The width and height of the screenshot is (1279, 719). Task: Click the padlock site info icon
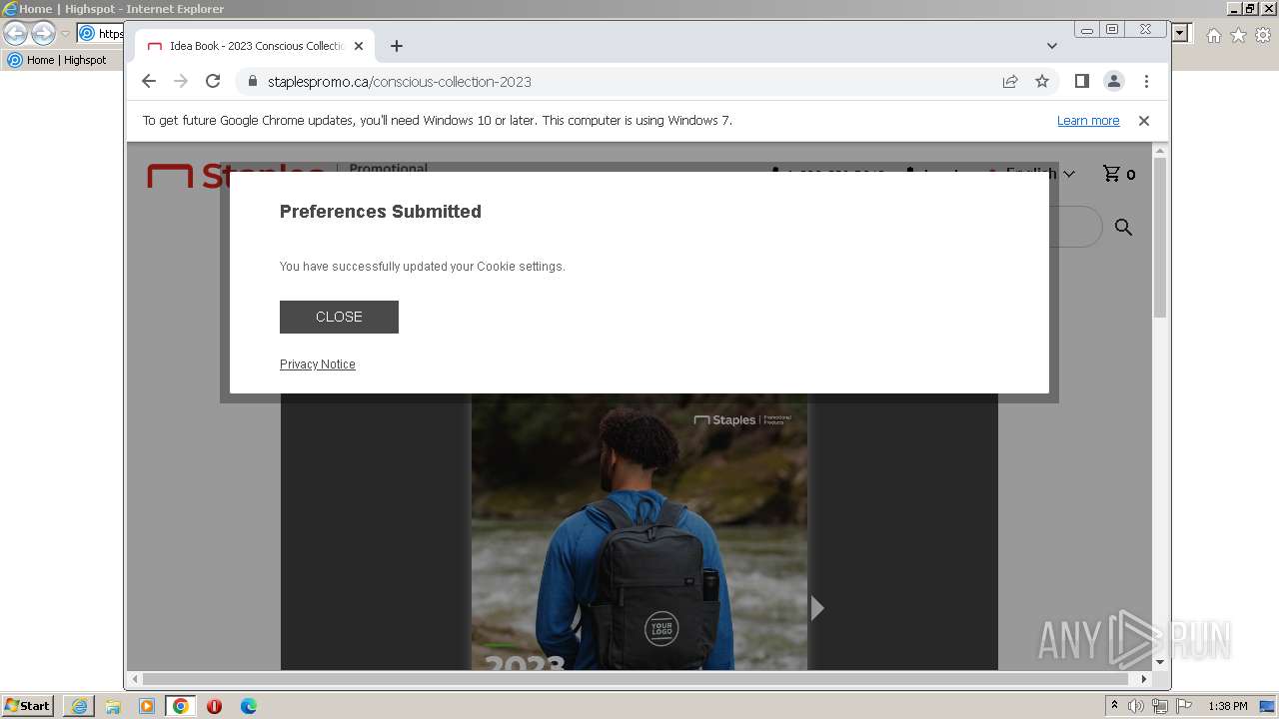click(252, 81)
